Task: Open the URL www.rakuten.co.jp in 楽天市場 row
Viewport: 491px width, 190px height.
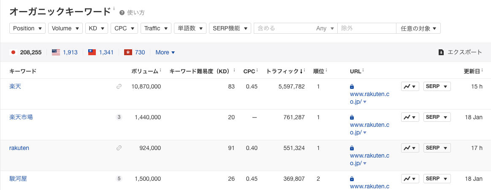Action: point(369,128)
